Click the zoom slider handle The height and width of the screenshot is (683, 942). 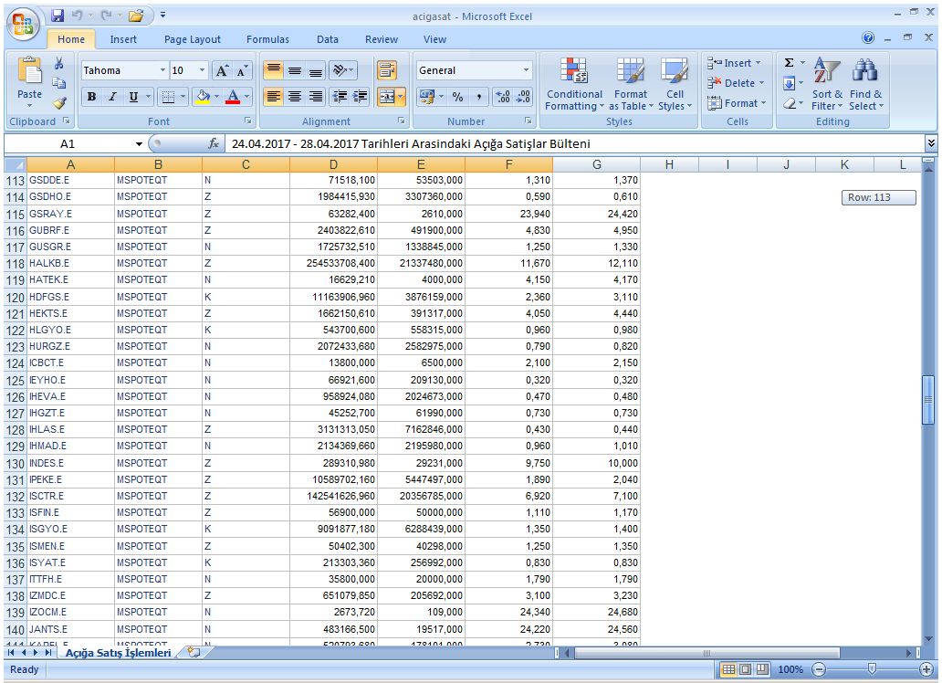872,669
